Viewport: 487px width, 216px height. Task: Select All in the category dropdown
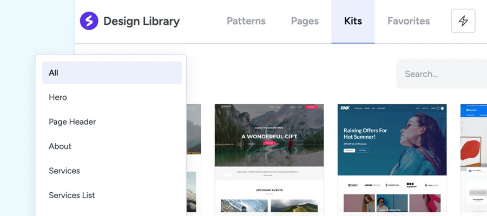click(111, 73)
